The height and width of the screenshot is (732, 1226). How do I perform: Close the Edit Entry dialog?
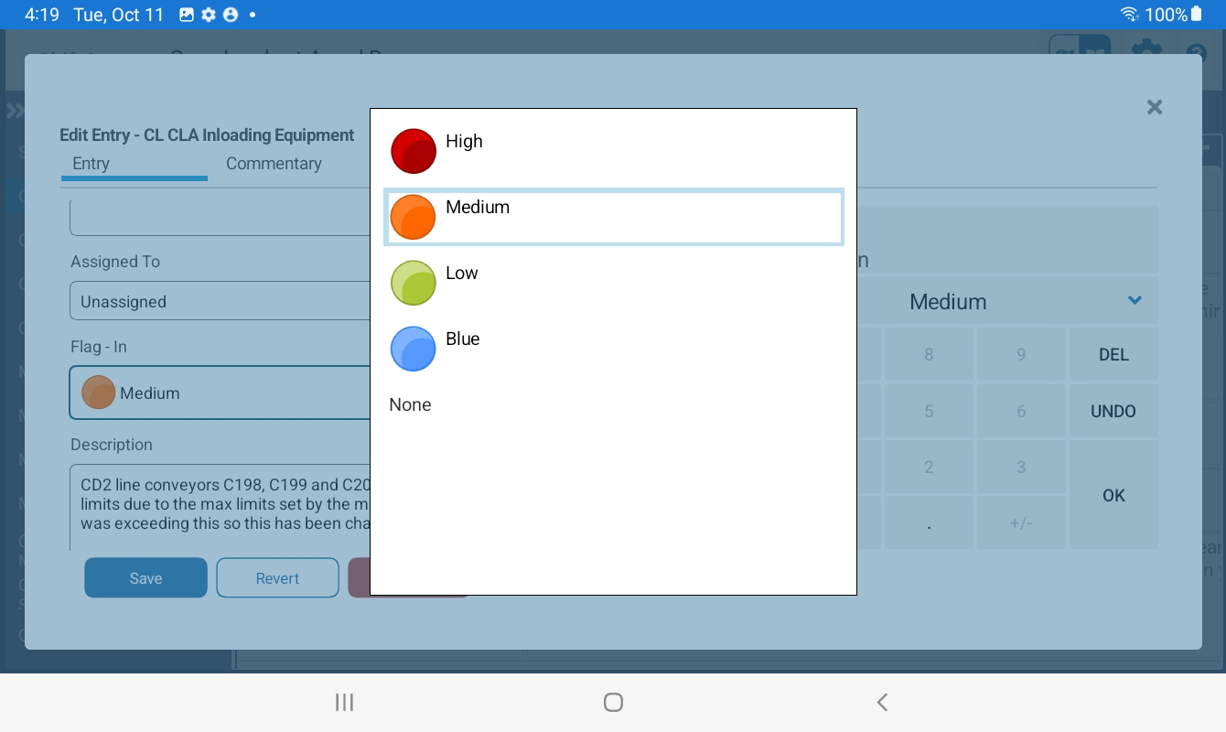pyautogui.click(x=1155, y=107)
